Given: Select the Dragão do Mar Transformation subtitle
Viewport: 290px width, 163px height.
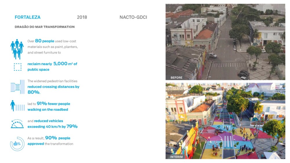Looking at the screenshot, I should [x=44, y=27].
